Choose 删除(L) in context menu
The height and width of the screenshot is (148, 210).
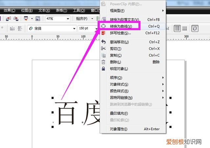(133, 62)
